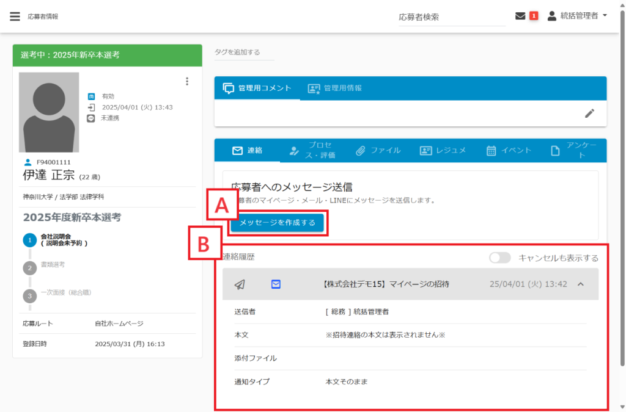Click the LINE 未連携 status icon
The image size is (626, 412).
[x=91, y=118]
